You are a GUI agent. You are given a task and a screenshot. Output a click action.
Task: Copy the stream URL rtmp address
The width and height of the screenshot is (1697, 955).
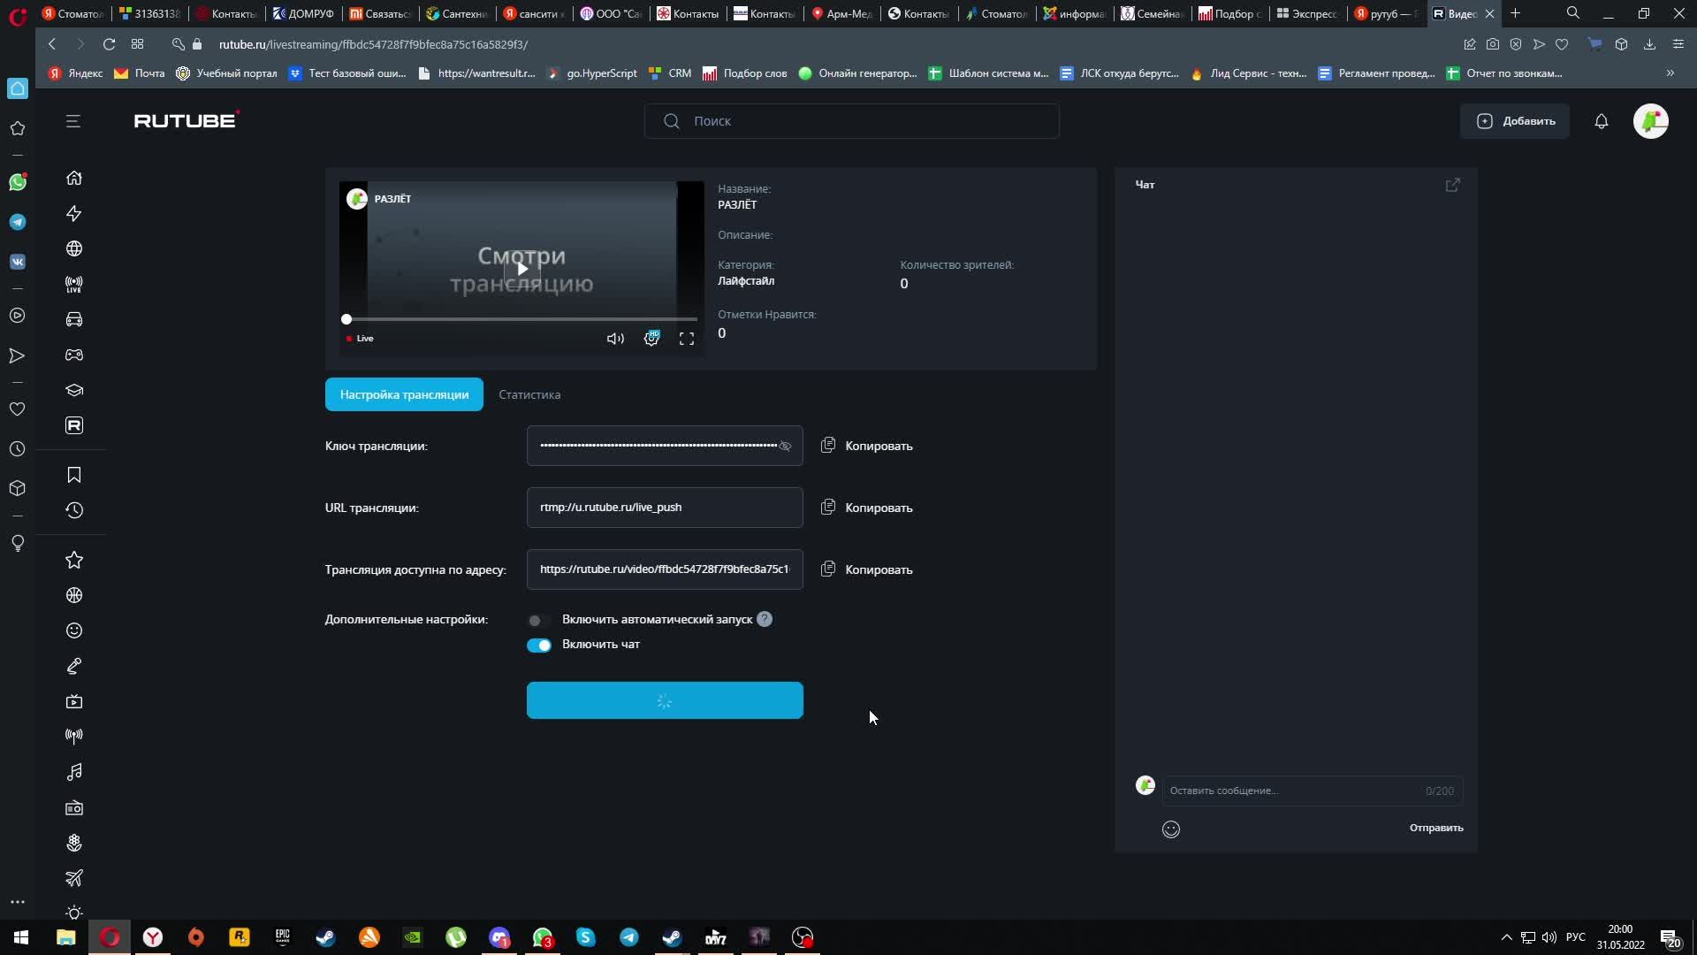(867, 508)
